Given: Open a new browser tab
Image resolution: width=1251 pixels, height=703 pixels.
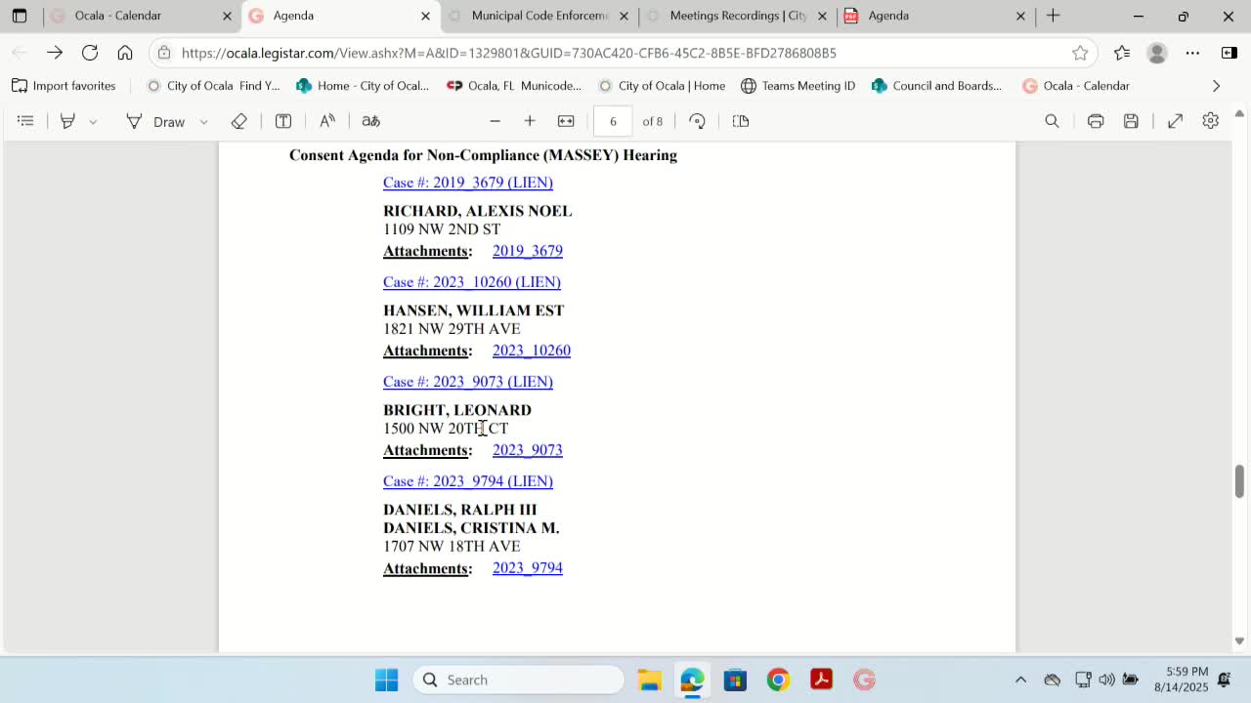Looking at the screenshot, I should (x=1053, y=16).
